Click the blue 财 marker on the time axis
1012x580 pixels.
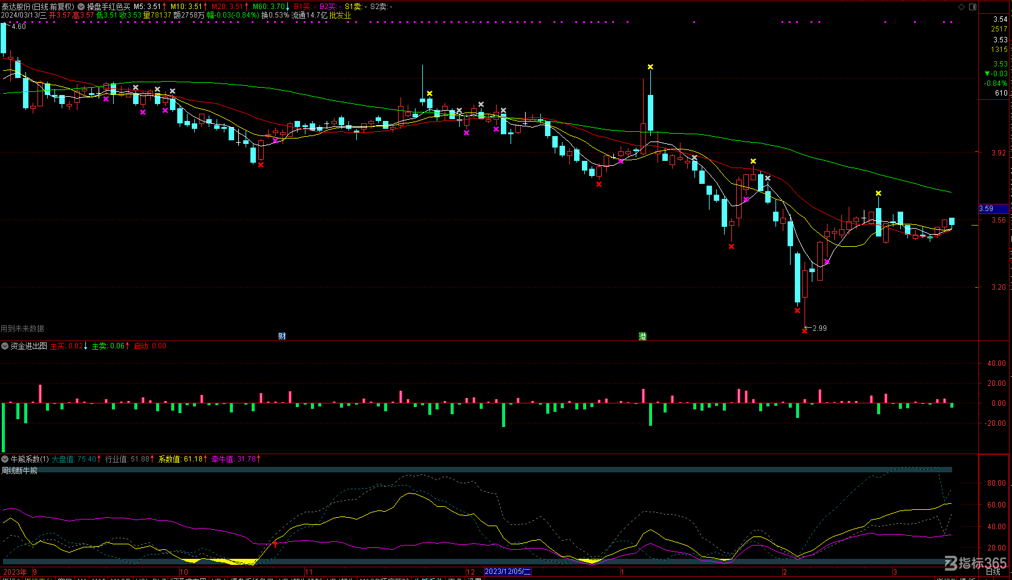[282, 336]
